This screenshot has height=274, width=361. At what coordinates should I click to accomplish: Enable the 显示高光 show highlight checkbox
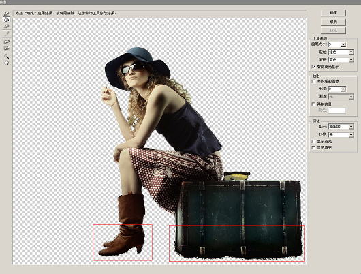click(x=313, y=141)
